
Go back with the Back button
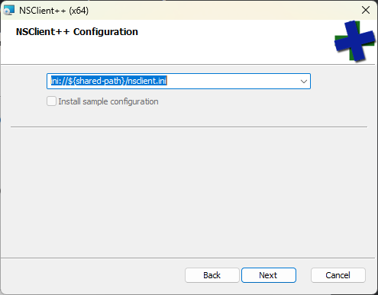212,275
